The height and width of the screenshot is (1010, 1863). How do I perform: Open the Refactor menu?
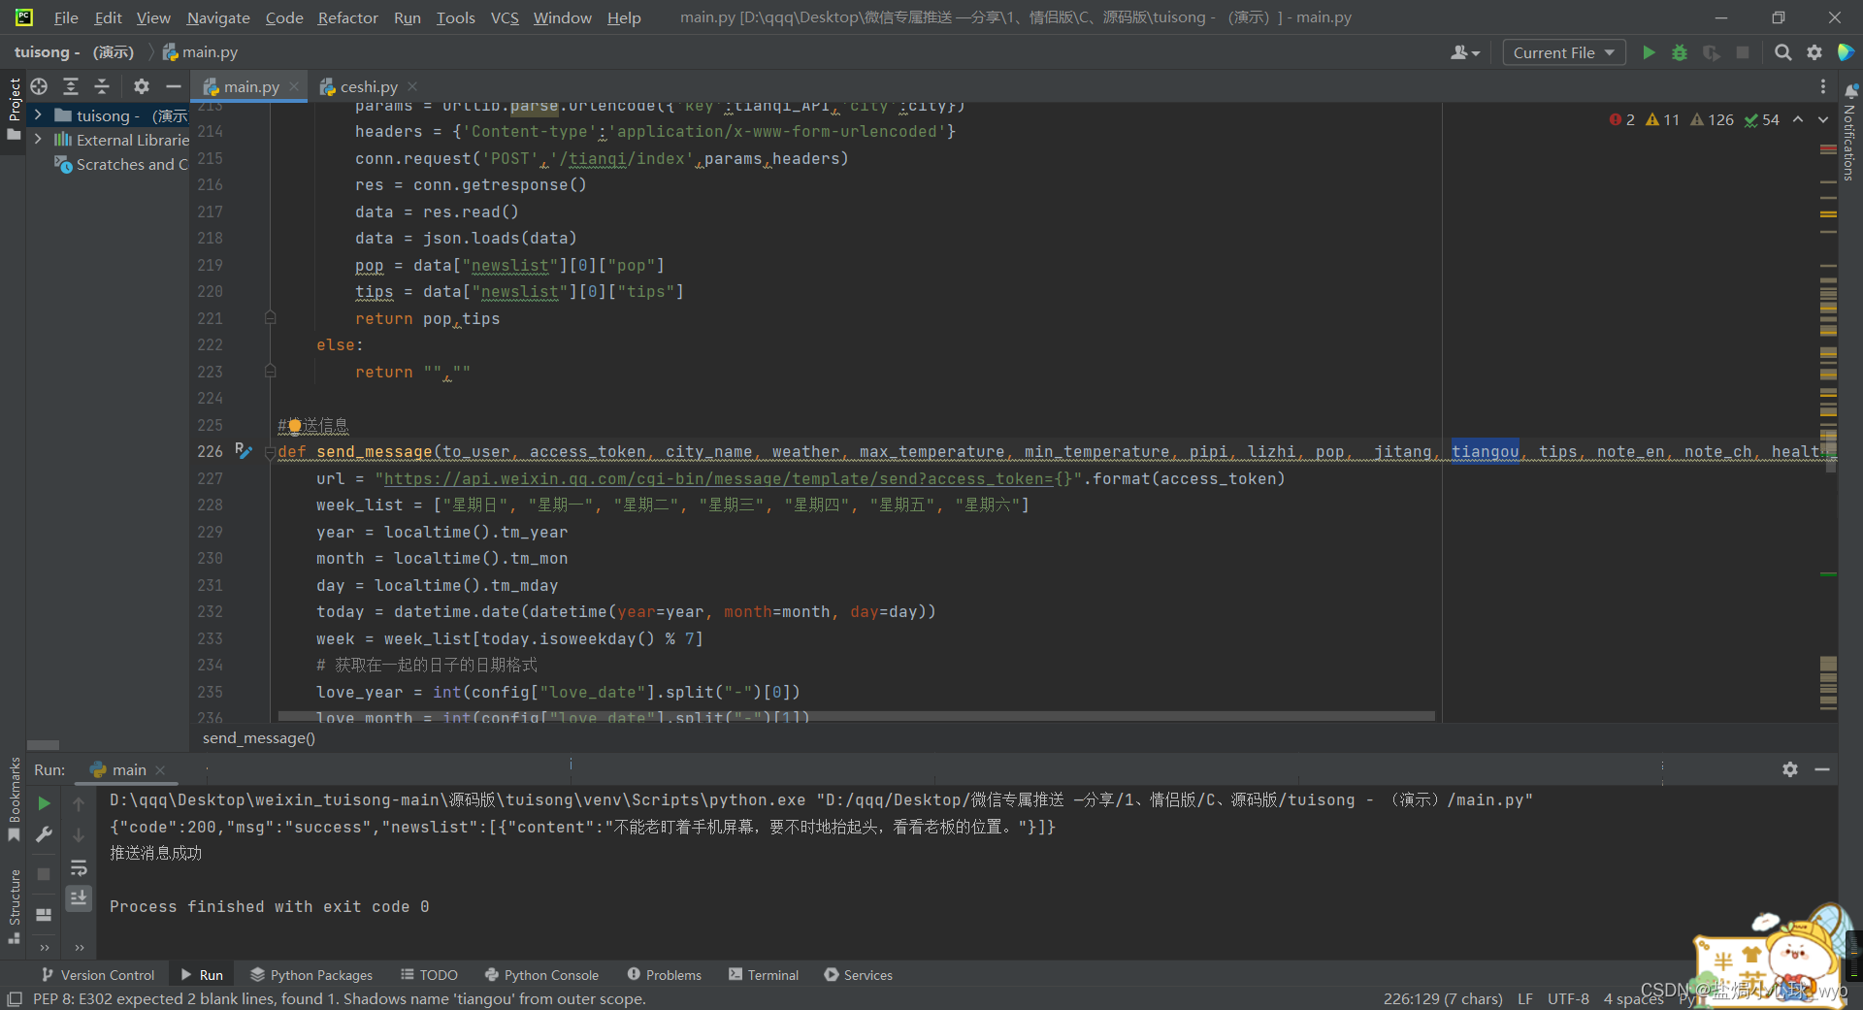coord(347,17)
